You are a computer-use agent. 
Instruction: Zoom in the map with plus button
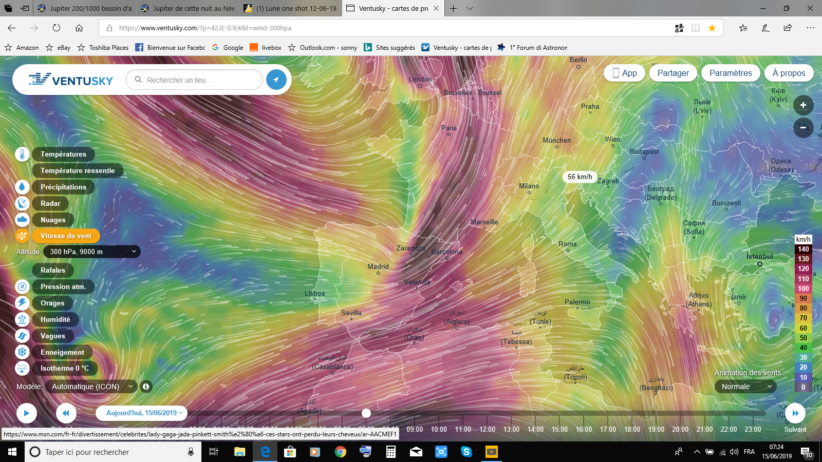tap(803, 105)
